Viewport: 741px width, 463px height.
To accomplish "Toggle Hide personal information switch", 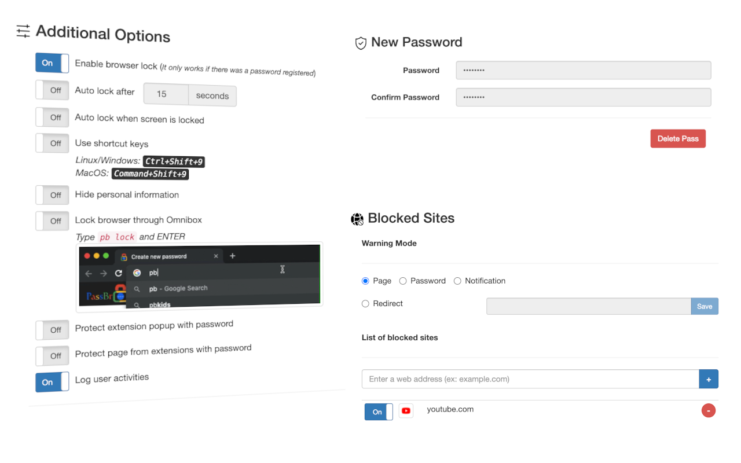I will 52,195.
